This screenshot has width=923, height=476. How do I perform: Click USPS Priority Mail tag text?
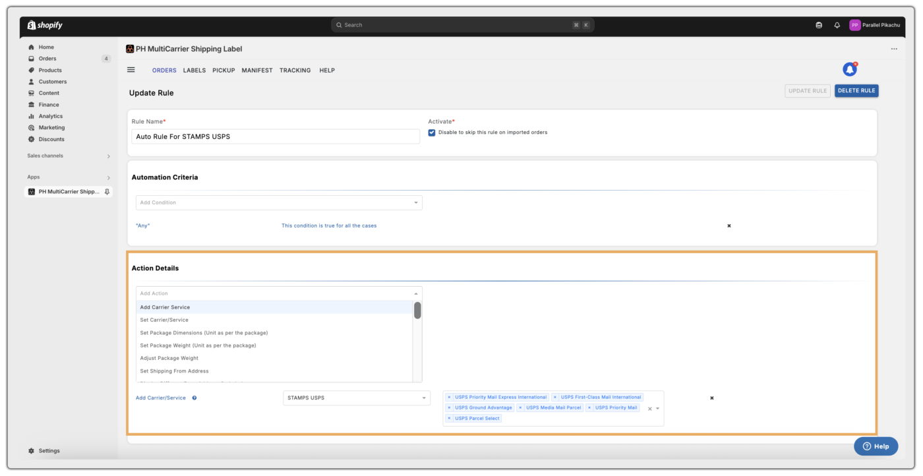(616, 408)
